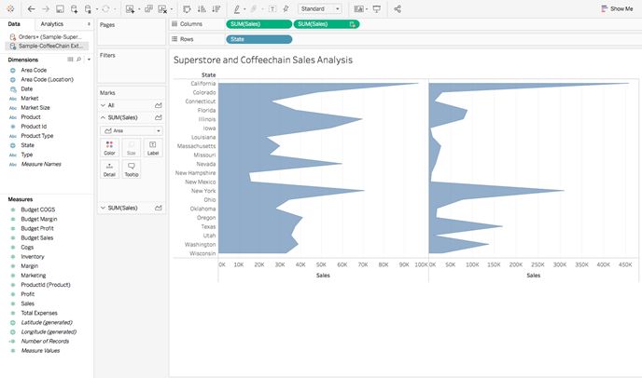Viewport: 642px width, 378px height.
Task: Click the Label marks card button
Action: [x=153, y=148]
